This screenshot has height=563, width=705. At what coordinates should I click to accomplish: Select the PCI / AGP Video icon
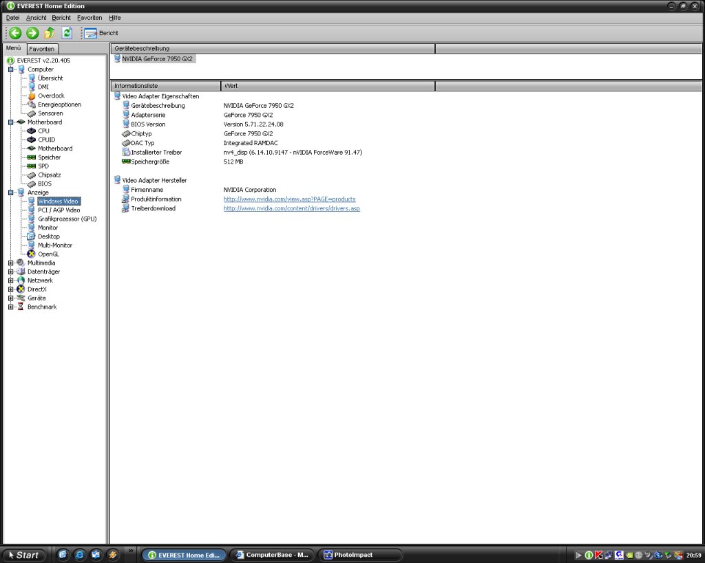point(32,210)
